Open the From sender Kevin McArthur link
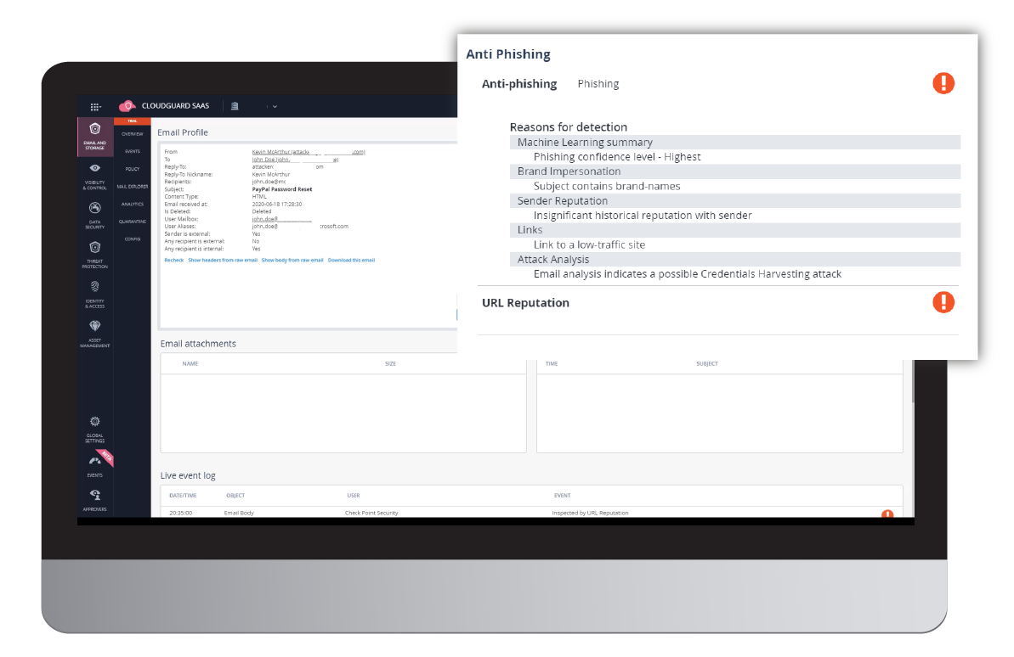Viewport: 1014px width, 657px height. click(309, 152)
